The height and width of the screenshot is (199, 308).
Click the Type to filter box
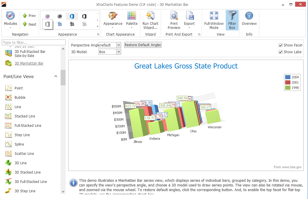click(34, 43)
